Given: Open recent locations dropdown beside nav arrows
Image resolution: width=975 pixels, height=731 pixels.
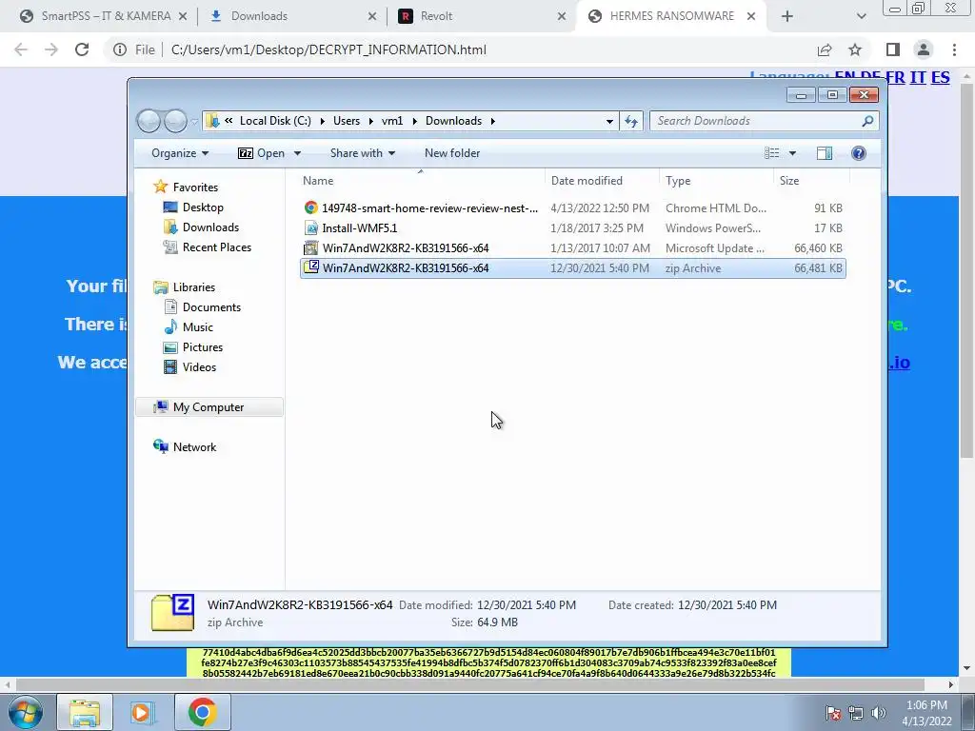Looking at the screenshot, I should (x=194, y=121).
